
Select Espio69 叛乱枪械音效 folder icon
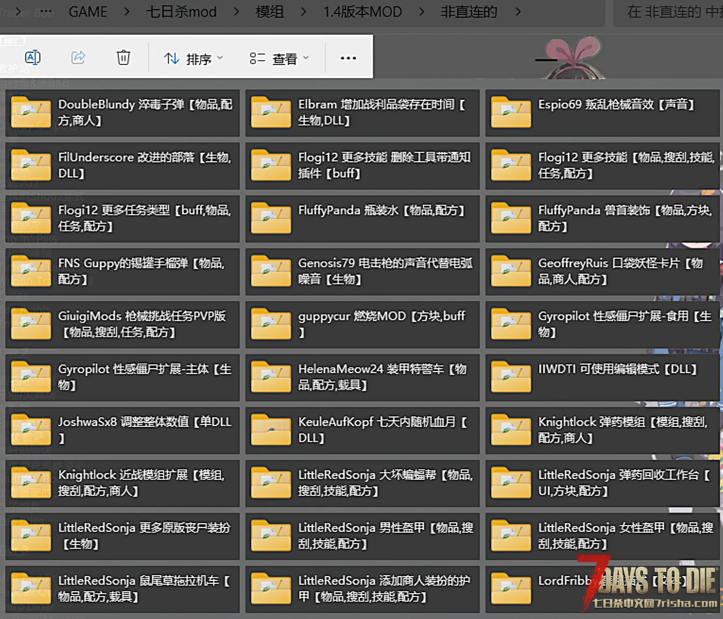(511, 112)
